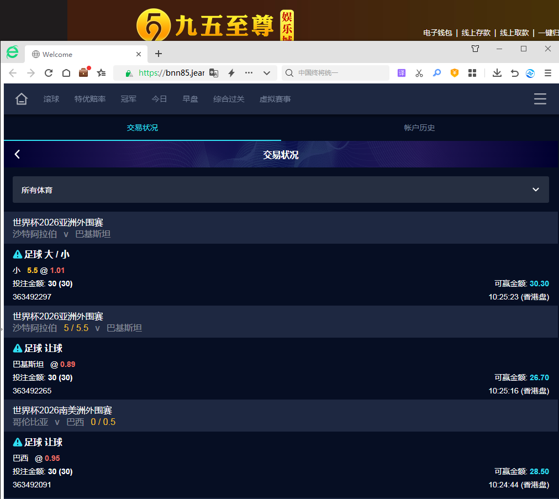Click the 线上存款 link in banner
The width and height of the screenshot is (559, 499).
point(476,33)
